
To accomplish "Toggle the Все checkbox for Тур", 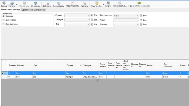I will pos(92,24).
